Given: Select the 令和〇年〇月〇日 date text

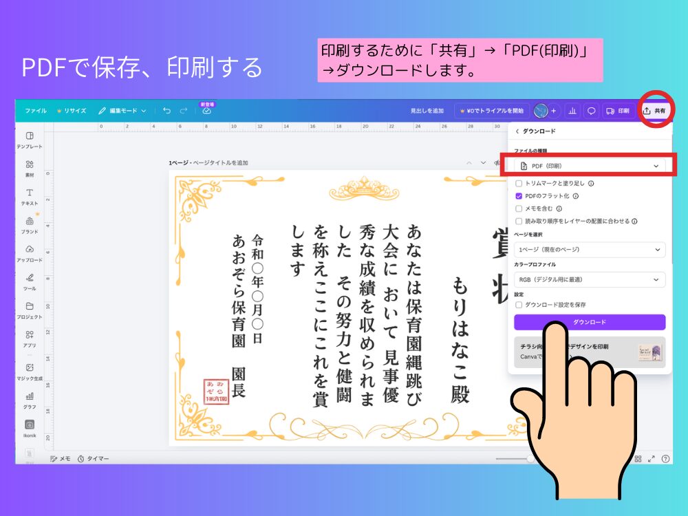Looking at the screenshot, I should click(257, 289).
